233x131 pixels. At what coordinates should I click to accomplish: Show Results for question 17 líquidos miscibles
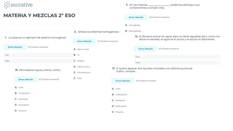pos(123,81)
